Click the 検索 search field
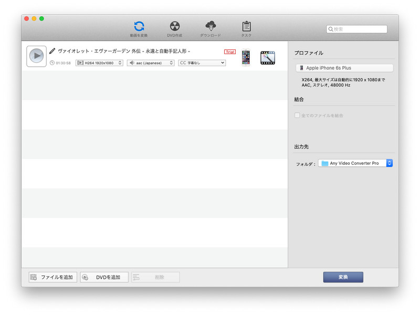Image resolution: width=420 pixels, height=315 pixels. click(356, 29)
